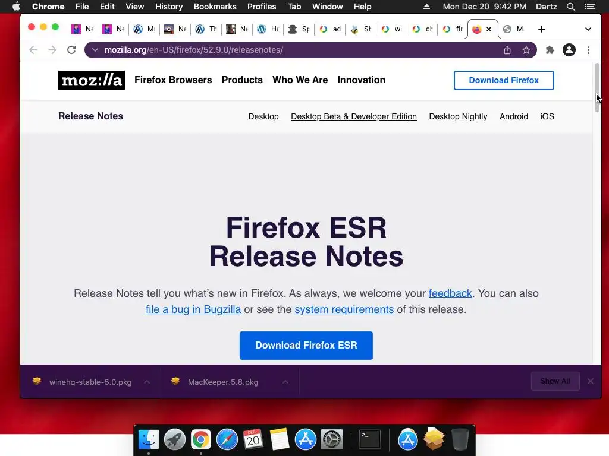Click the mozilla logo

pos(92,80)
